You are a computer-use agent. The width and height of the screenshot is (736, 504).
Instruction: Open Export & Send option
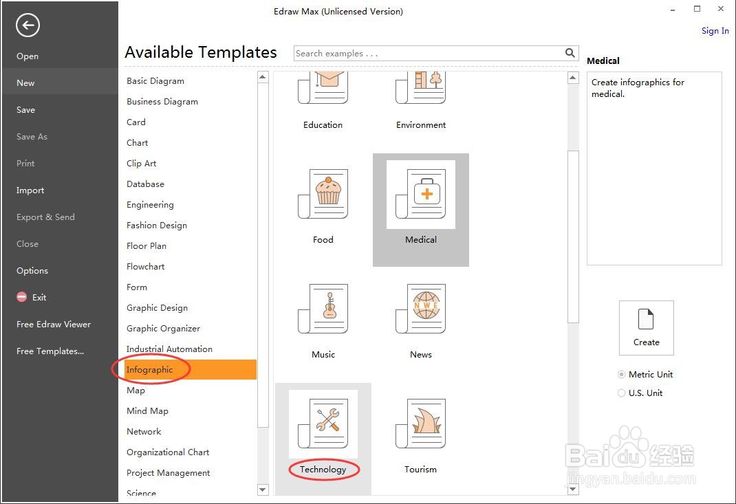(x=45, y=217)
